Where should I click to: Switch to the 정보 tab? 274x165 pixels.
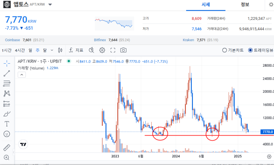[x=245, y=4]
